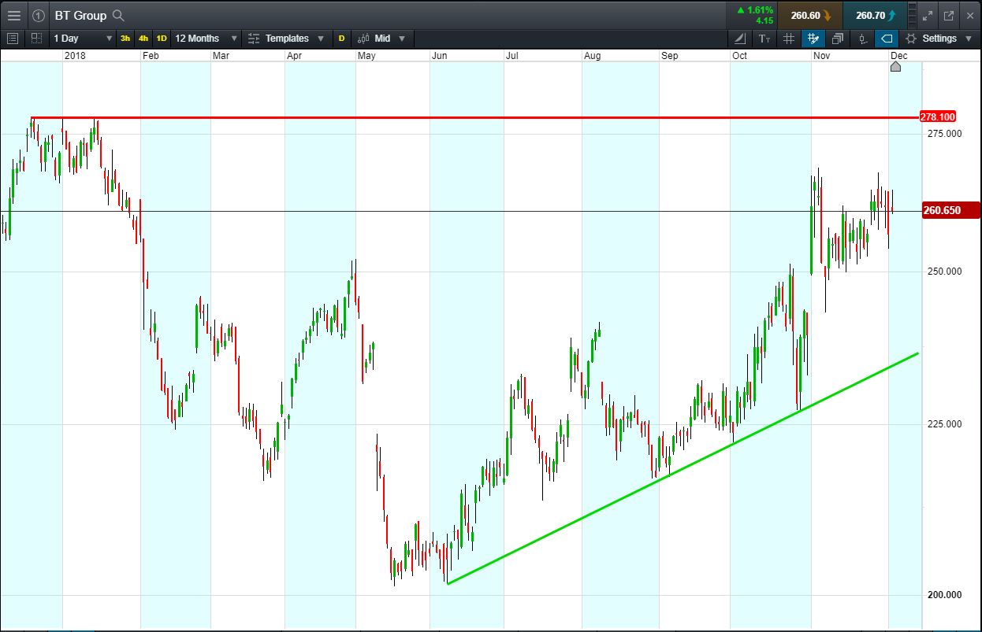This screenshot has height=632, width=982.
Task: Toggle the price label tag icon
Action: click(x=887, y=38)
